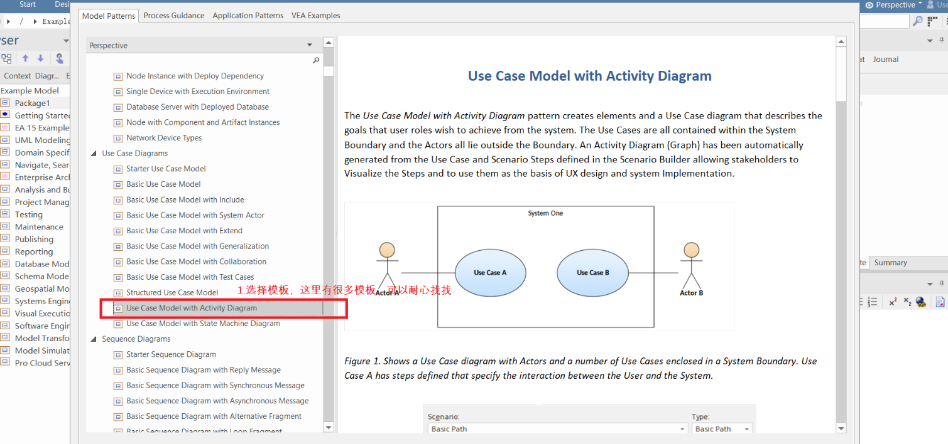Select Basic Use Case Model with Test Cases
948x444 pixels.
tap(190, 277)
